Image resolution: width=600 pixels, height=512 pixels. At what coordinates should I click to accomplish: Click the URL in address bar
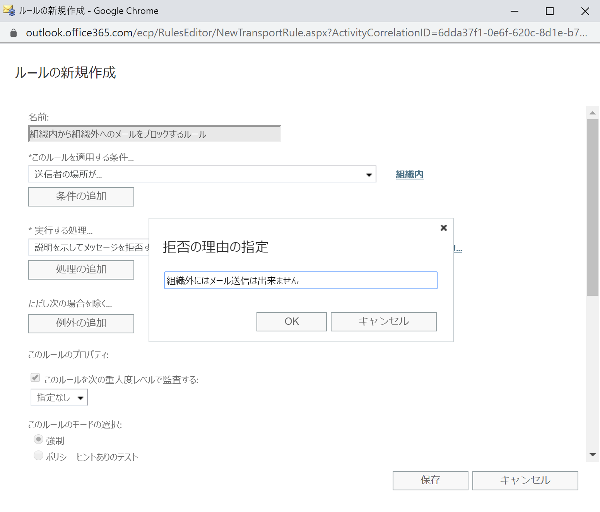(x=306, y=33)
